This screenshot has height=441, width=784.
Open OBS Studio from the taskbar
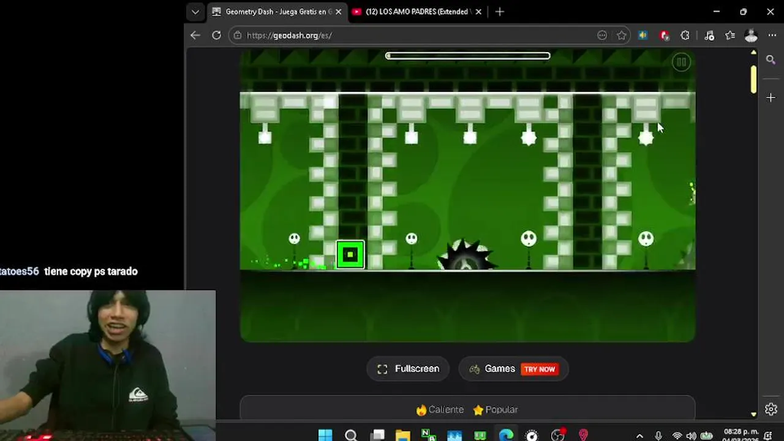click(557, 435)
